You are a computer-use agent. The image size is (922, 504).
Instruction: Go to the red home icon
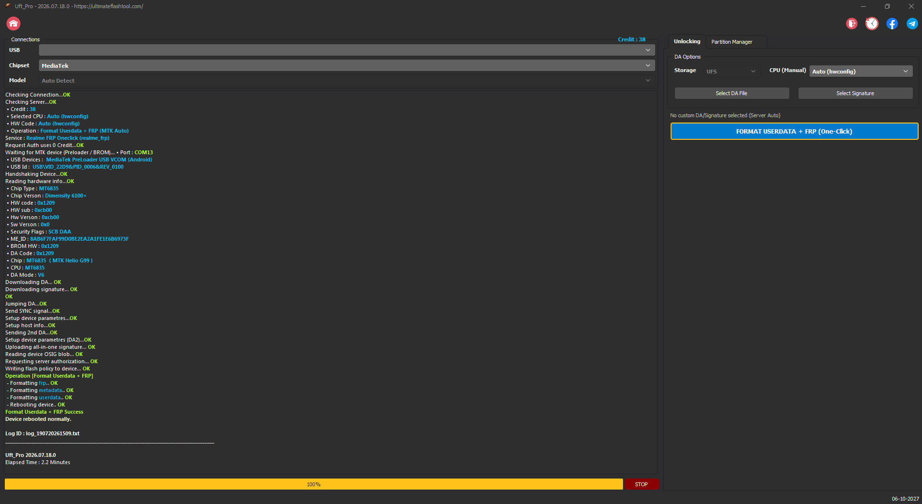(13, 24)
